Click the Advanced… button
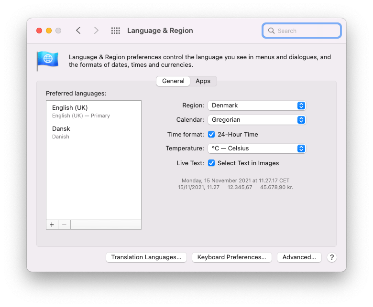This screenshot has height=307, width=373. (299, 257)
